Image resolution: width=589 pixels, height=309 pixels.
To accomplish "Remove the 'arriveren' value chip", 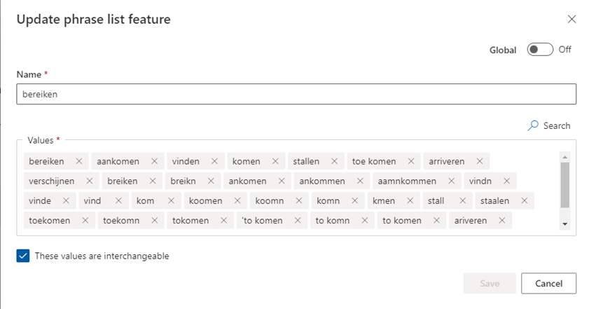I will point(480,161).
